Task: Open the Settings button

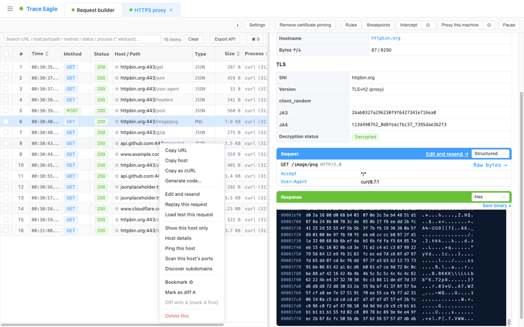Action: (x=257, y=25)
